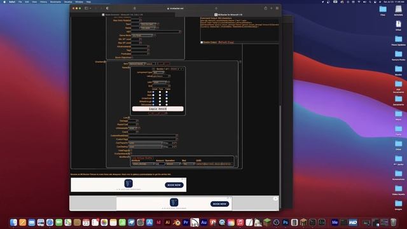
Task: Launch Adobe Premiere Pro from the dock
Action: click(186, 223)
